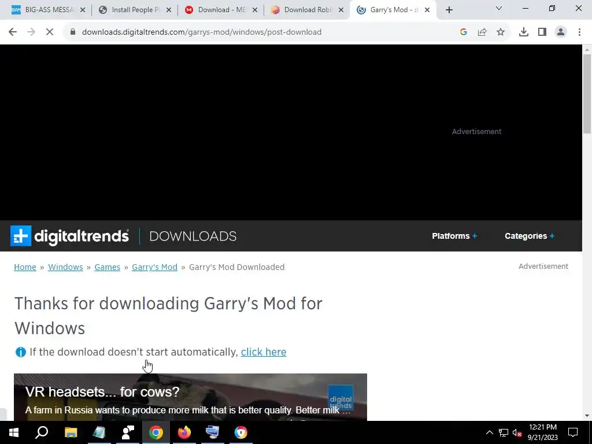Image resolution: width=592 pixels, height=444 pixels.
Task: Click the blue info icon
Action: (20, 352)
